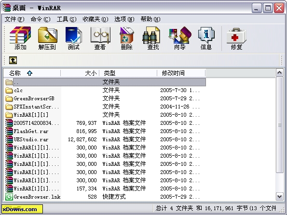287x215 pixels.
Task: Sort list by 名称 column header
Action: (x=32, y=73)
